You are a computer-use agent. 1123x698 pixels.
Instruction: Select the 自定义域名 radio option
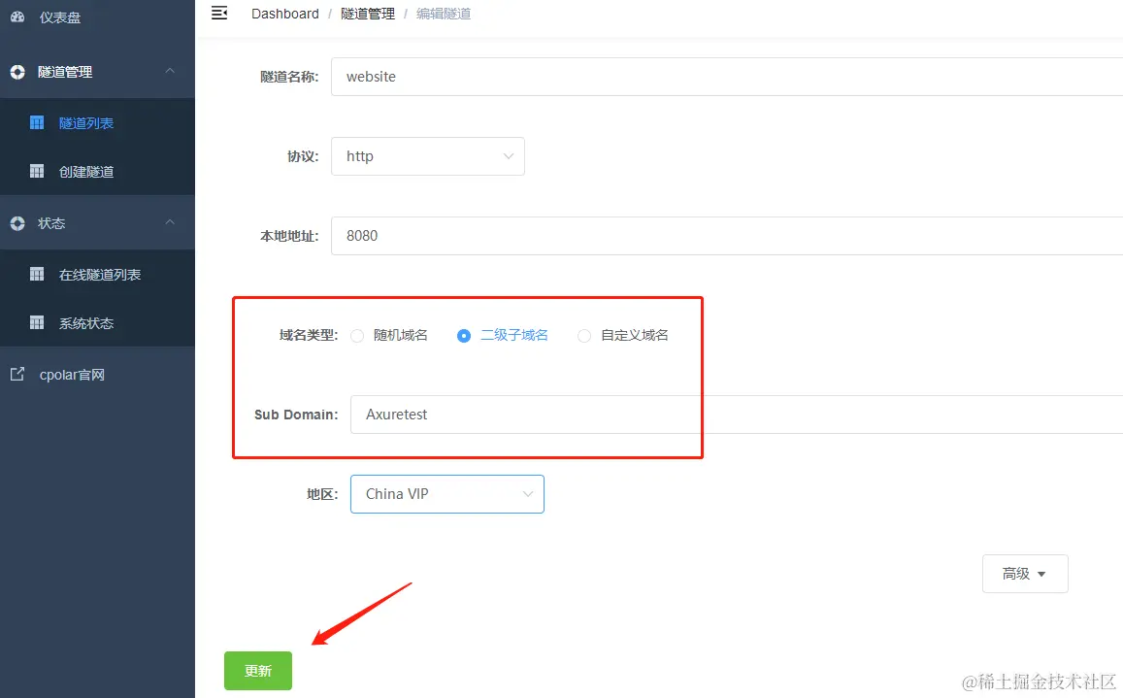[x=583, y=335]
